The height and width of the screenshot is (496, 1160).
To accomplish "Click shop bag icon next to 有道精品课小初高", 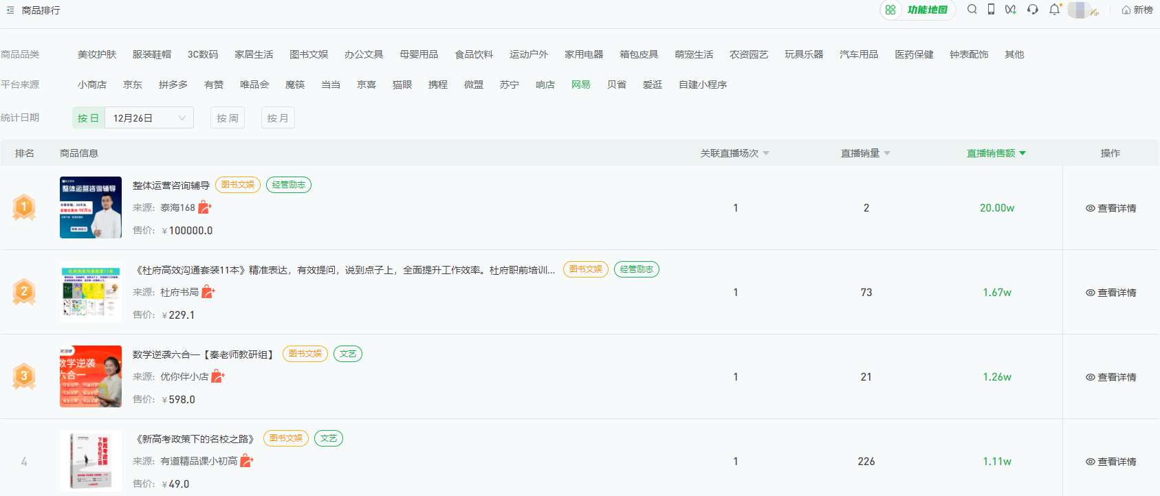I will [x=247, y=461].
